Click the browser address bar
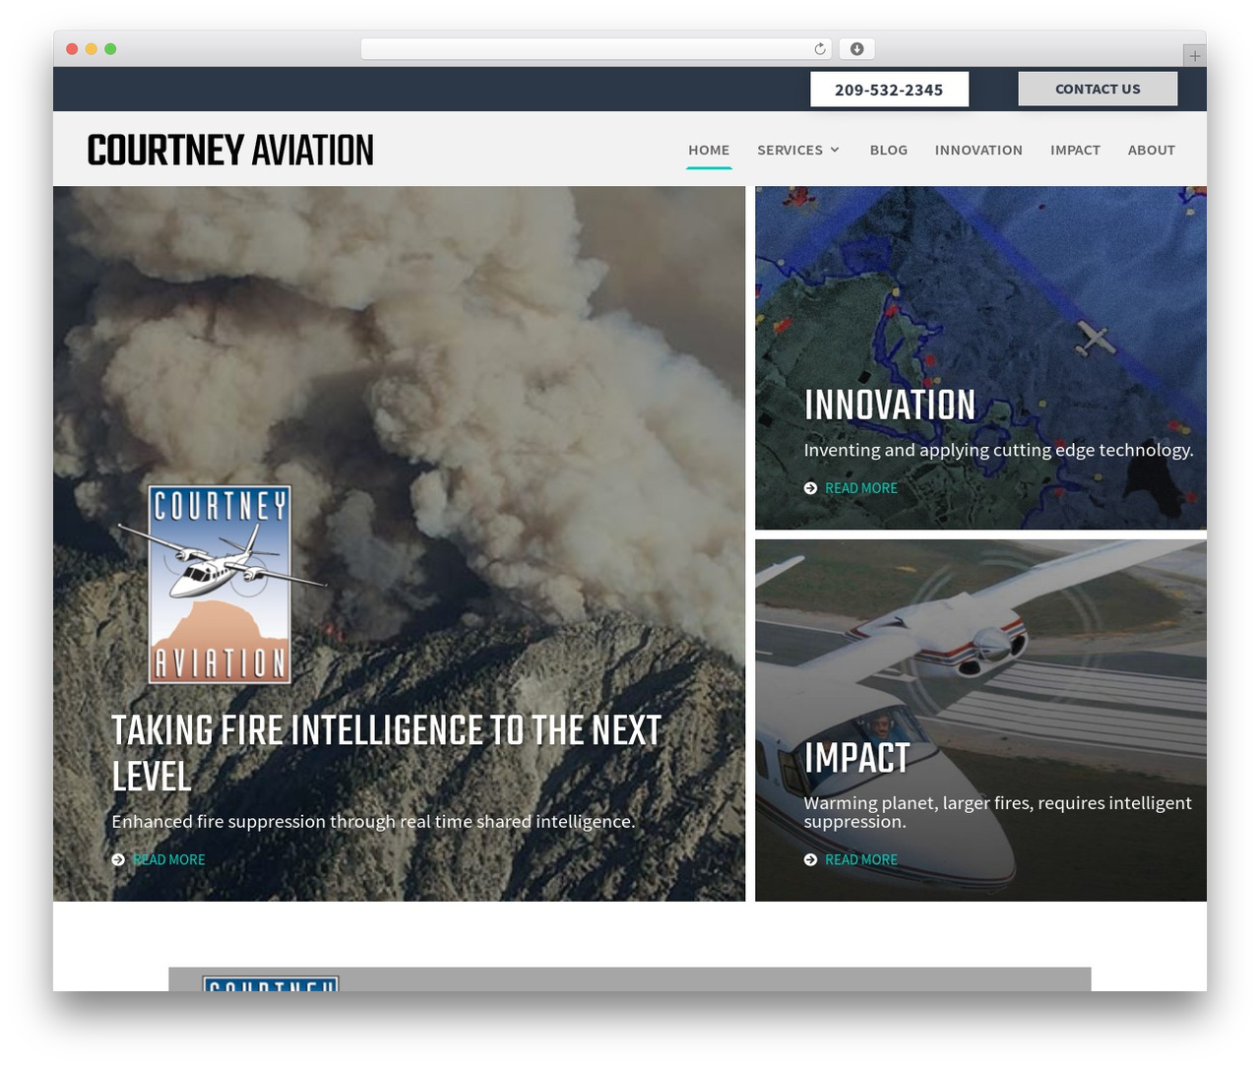This screenshot has width=1260, height=1067. [x=597, y=49]
